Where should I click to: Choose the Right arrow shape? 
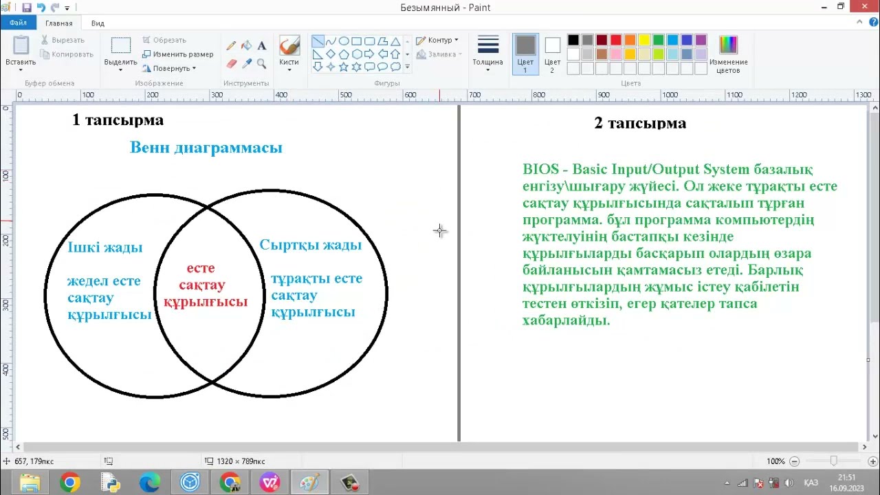[x=370, y=54]
